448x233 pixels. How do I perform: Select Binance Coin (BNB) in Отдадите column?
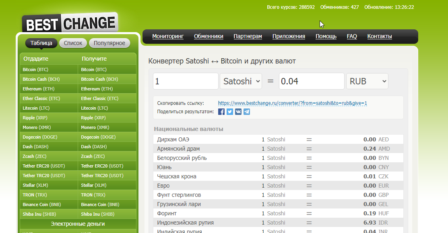tap(49, 204)
